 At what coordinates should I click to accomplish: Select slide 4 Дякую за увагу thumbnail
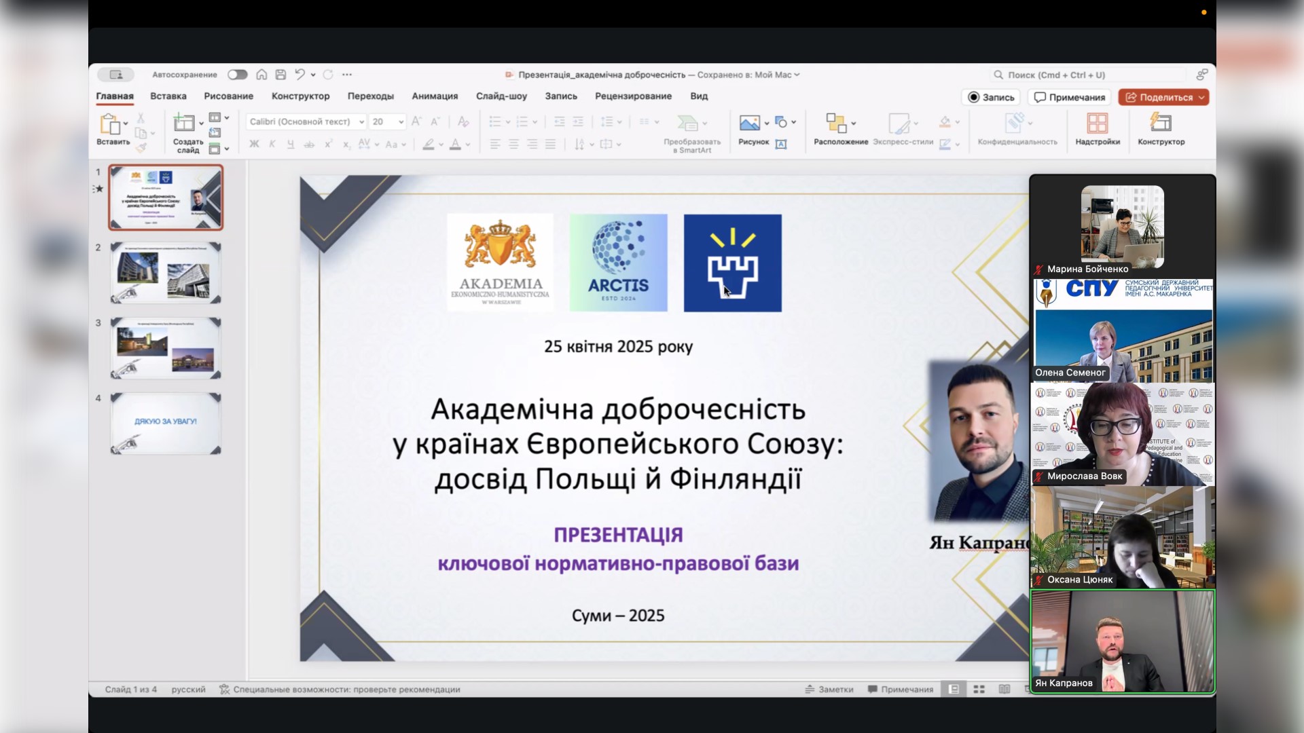click(x=166, y=423)
